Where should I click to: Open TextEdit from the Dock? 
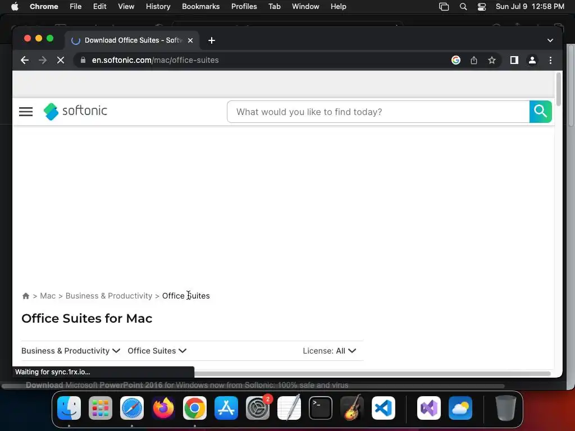tap(289, 408)
